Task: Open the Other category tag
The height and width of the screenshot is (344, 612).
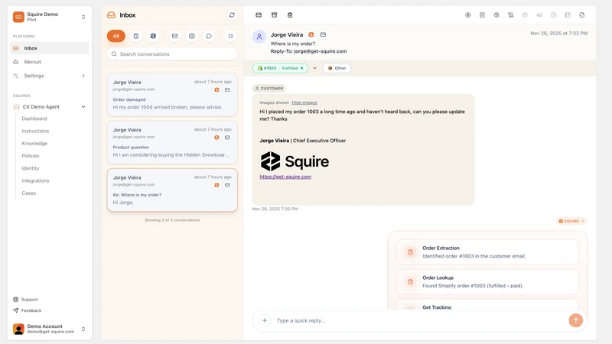Action: (x=337, y=68)
